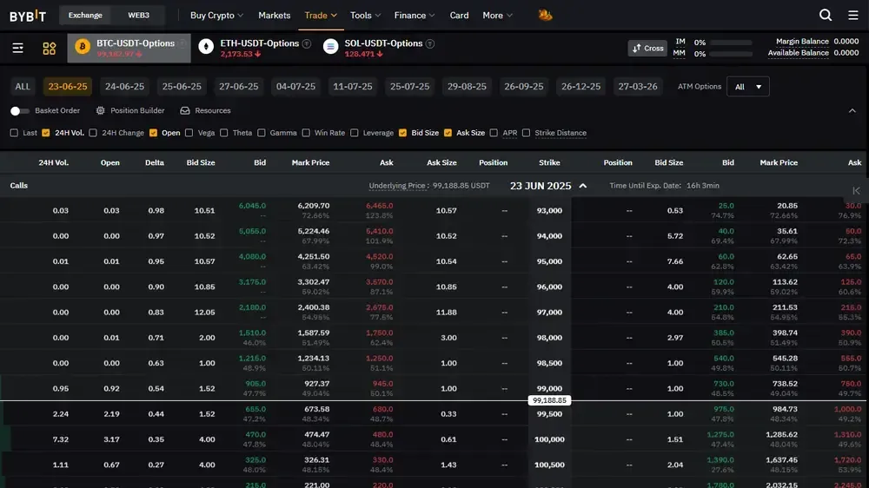This screenshot has width=869, height=488.
Task: Open the Position Builder link
Action: (x=137, y=111)
